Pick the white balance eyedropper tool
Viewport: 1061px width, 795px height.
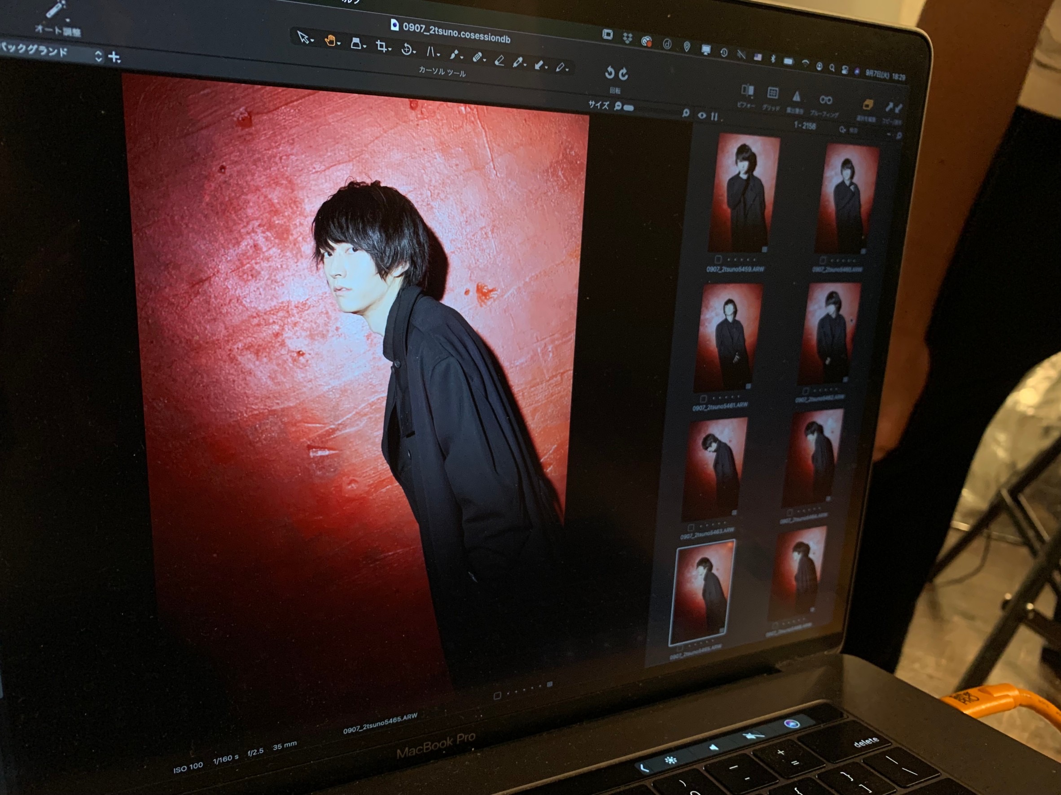point(518,62)
